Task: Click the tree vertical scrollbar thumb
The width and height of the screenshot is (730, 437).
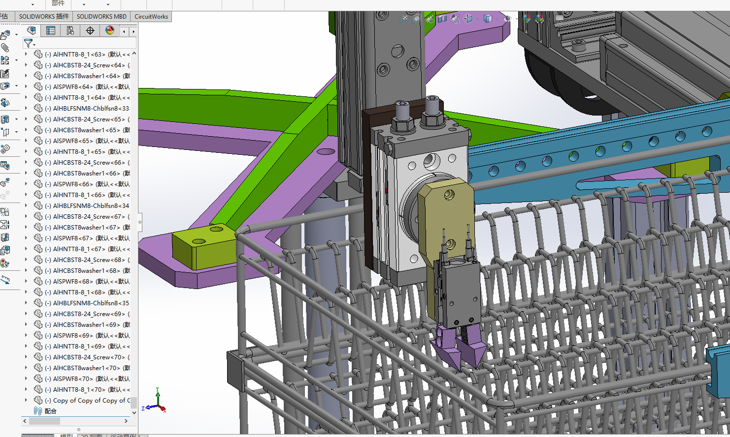Action: [134, 403]
